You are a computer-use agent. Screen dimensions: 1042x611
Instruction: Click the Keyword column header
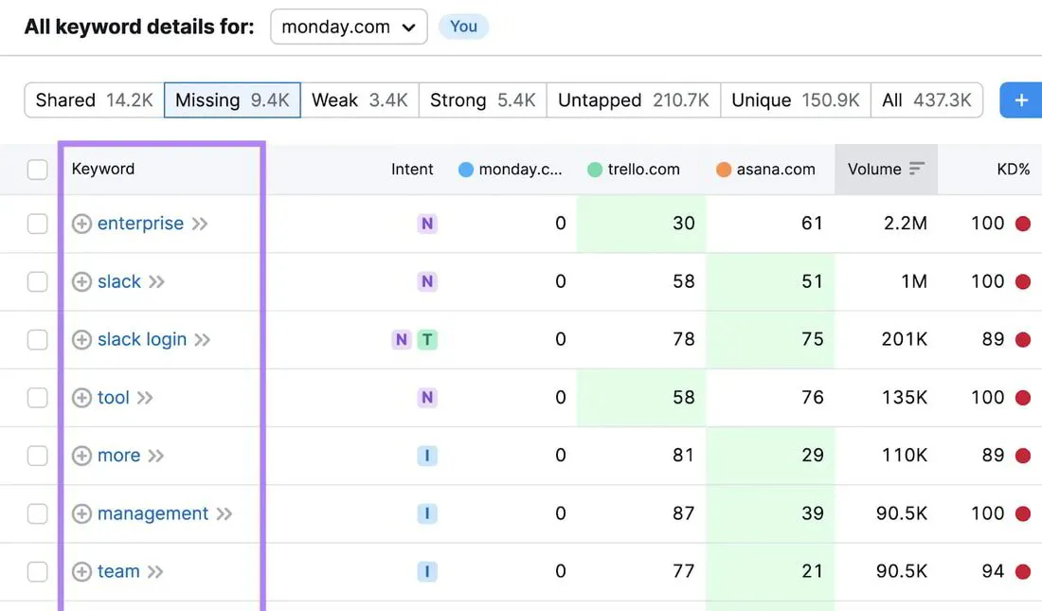[x=102, y=169]
